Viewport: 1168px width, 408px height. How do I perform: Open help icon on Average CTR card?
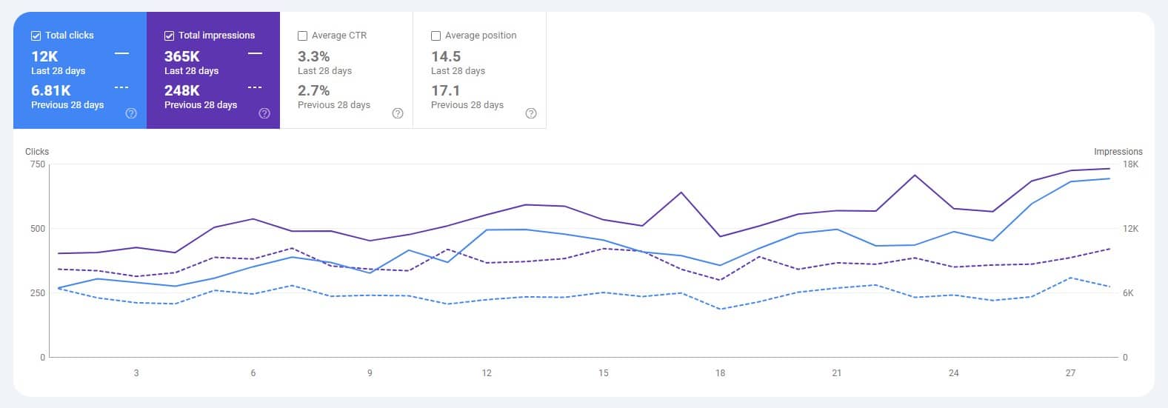tap(398, 113)
